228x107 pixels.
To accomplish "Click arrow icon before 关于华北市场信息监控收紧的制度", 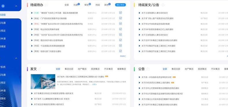I will click(140, 24).
